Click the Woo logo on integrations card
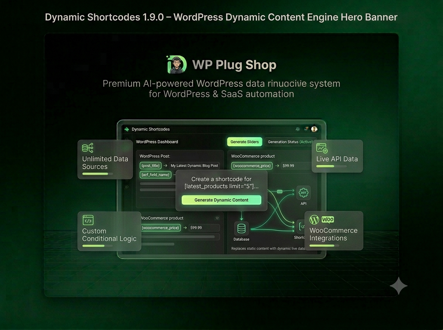The image size is (443, 330). [x=328, y=220]
